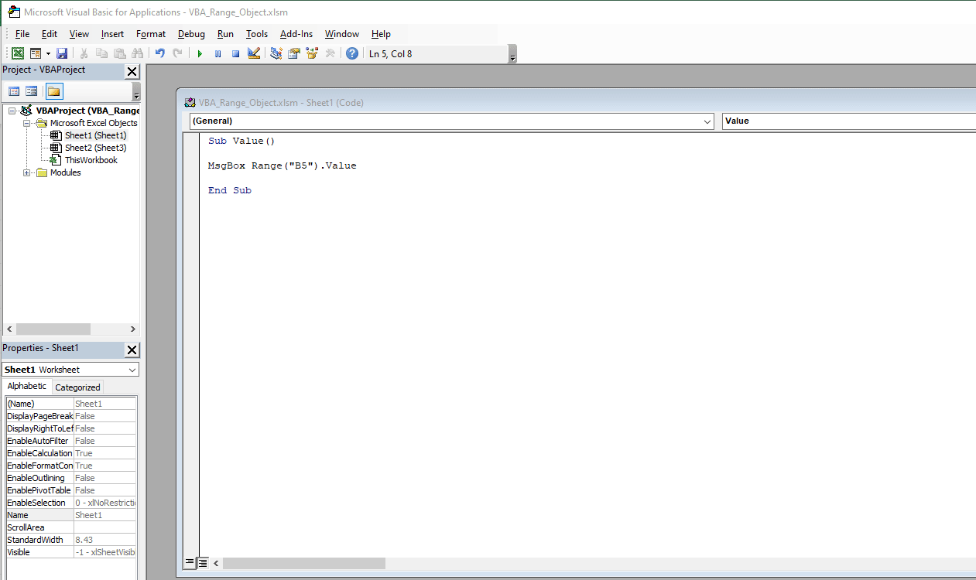Open the Debug menu

191,34
